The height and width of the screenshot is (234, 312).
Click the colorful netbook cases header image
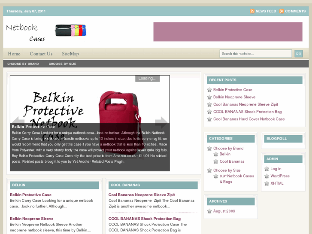click(x=70, y=30)
